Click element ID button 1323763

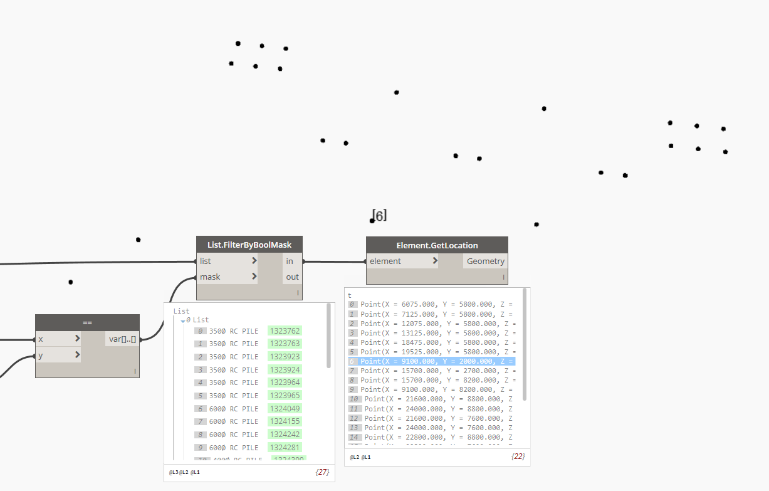pos(285,344)
